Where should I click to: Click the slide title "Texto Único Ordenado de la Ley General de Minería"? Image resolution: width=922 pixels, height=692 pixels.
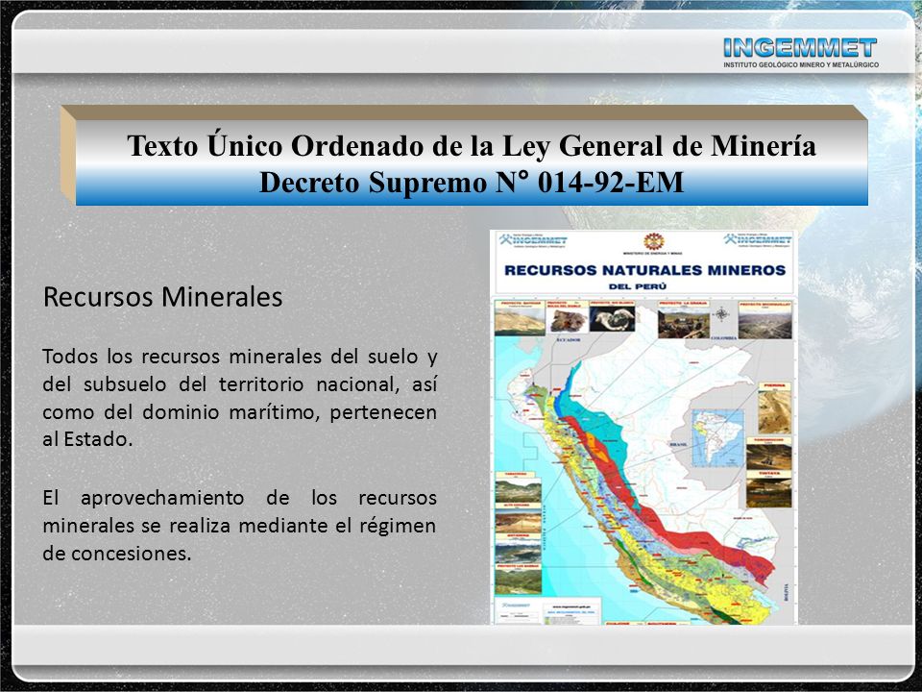click(x=472, y=145)
